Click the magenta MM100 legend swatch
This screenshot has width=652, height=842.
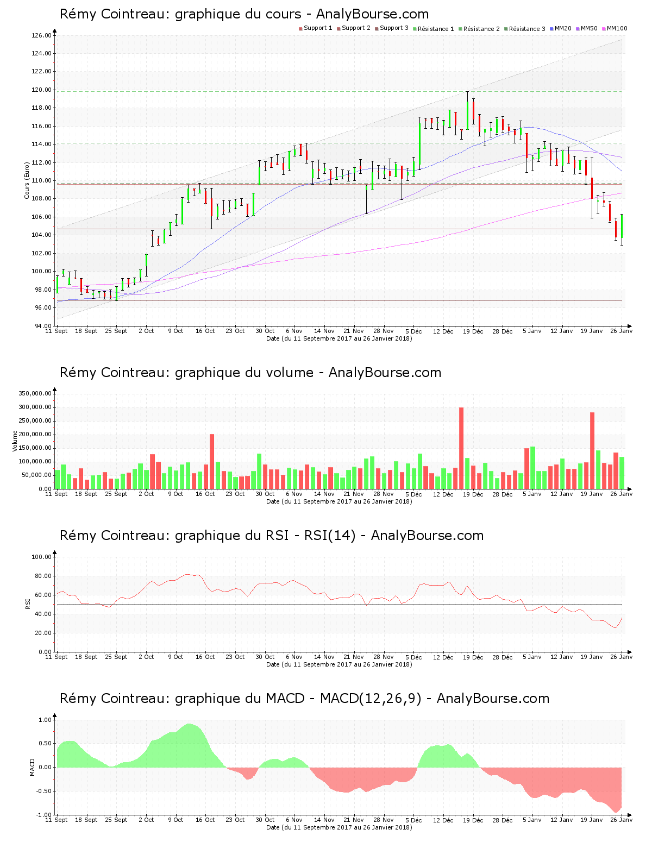coord(604,28)
